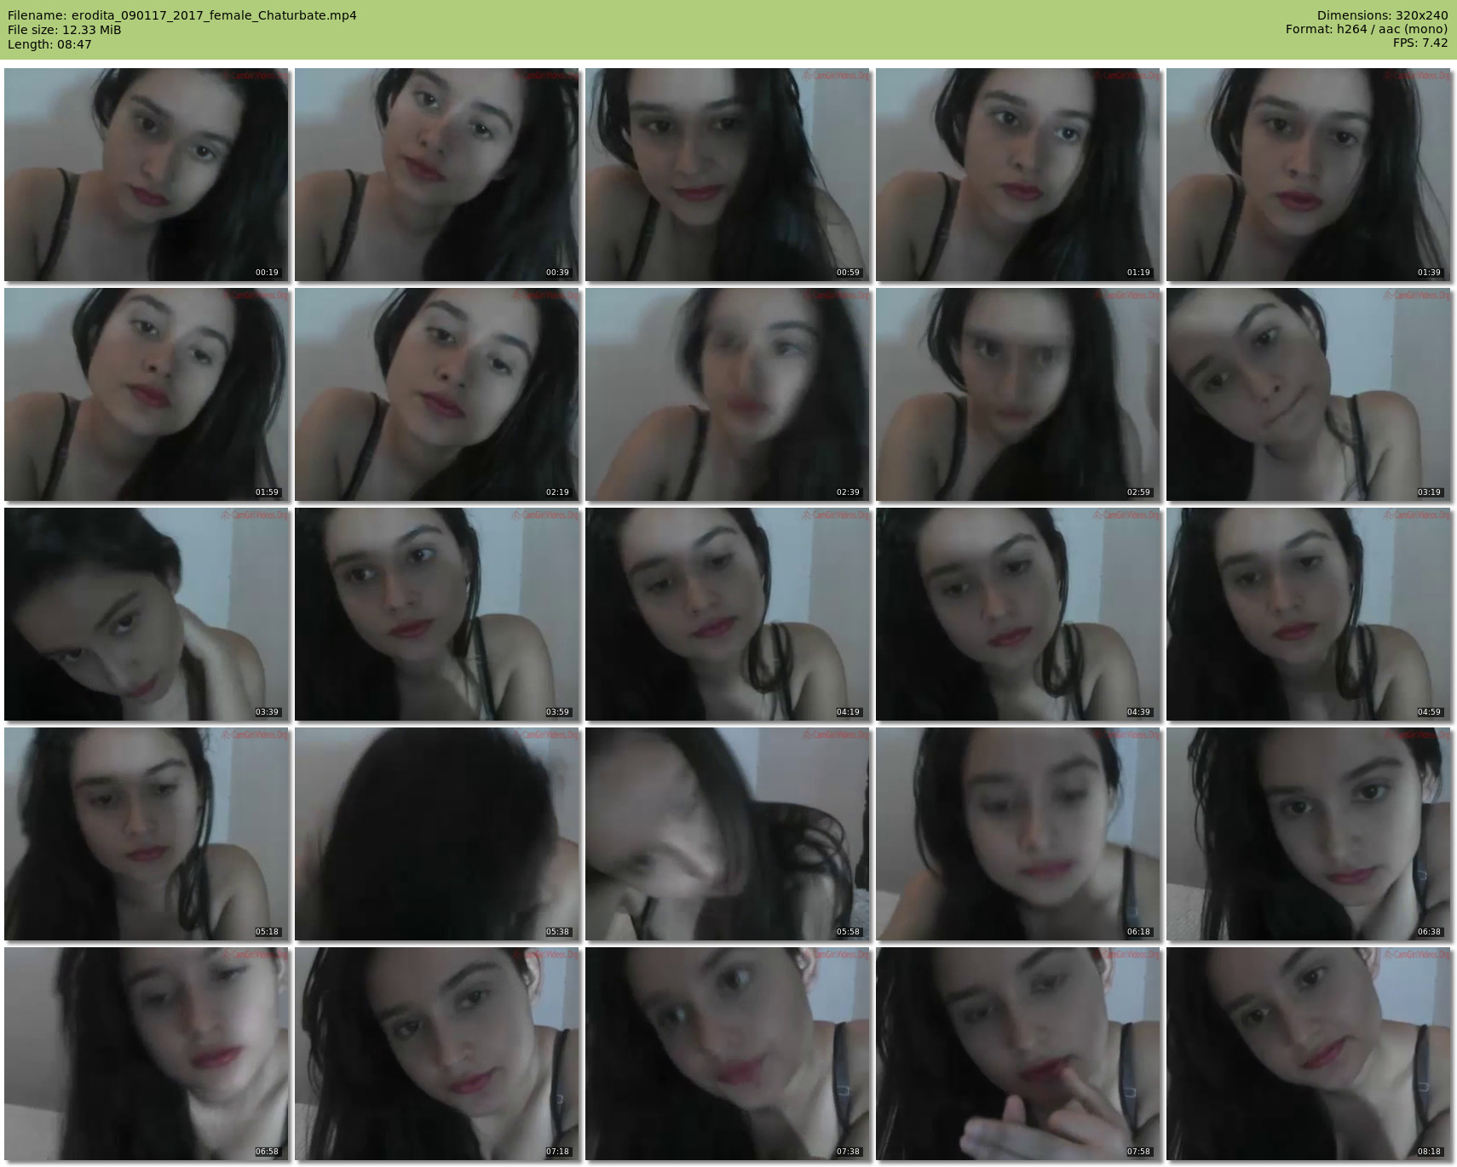Open the frame at 07:18

point(437,1054)
